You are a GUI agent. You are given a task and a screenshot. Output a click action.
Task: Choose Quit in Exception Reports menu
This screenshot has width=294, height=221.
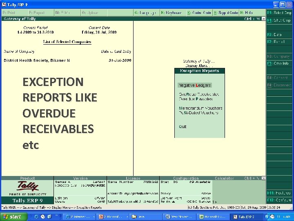tap(183, 126)
